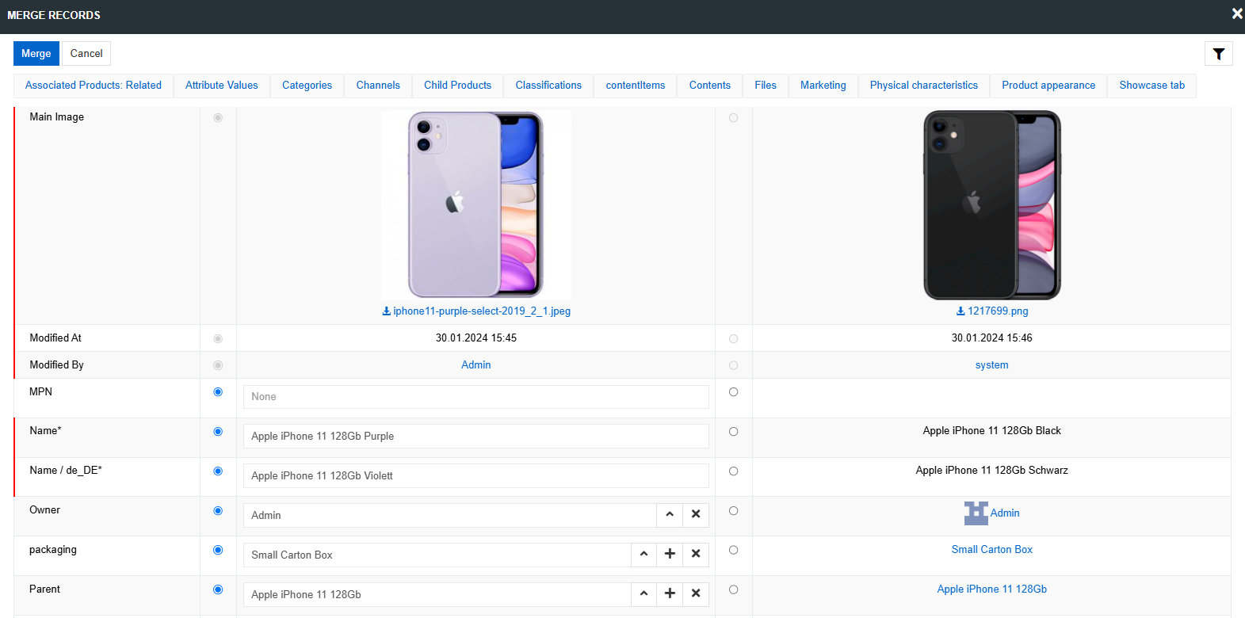1245x618 pixels.
Task: Close the Merge Records dialog
Action: click(x=1236, y=13)
